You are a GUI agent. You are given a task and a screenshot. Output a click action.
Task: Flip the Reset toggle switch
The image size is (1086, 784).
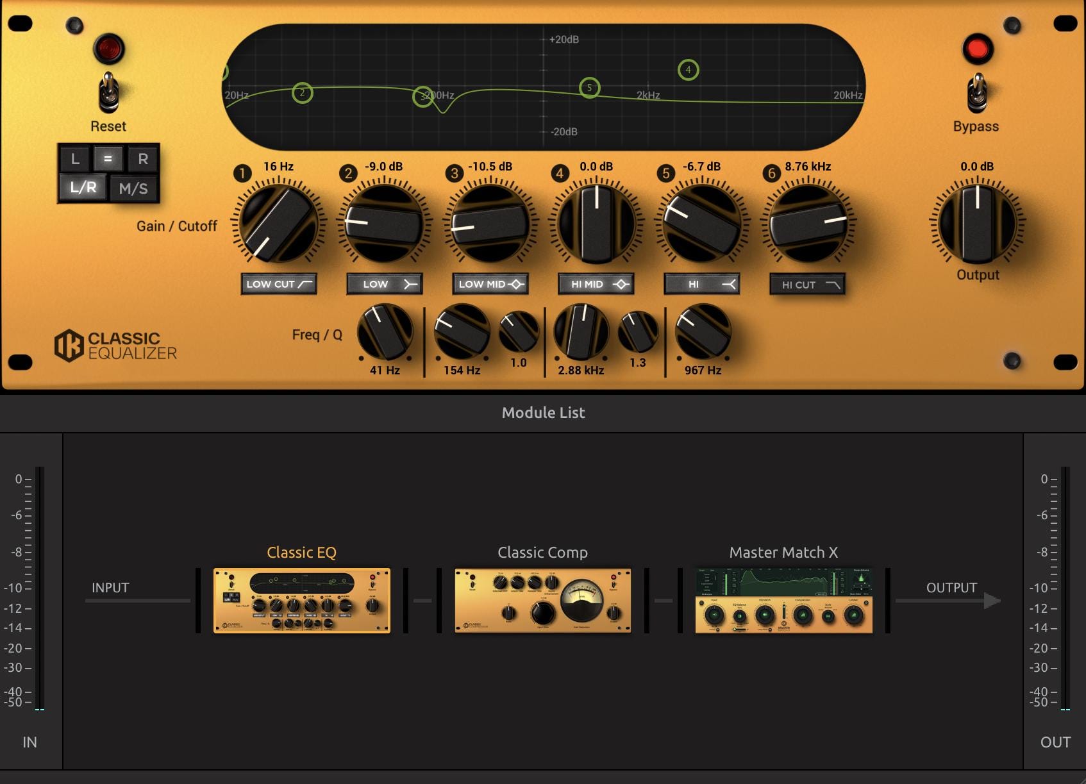click(108, 92)
